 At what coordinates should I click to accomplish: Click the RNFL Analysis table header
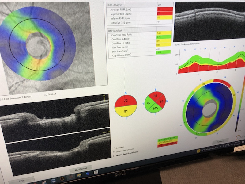coord(140,5)
